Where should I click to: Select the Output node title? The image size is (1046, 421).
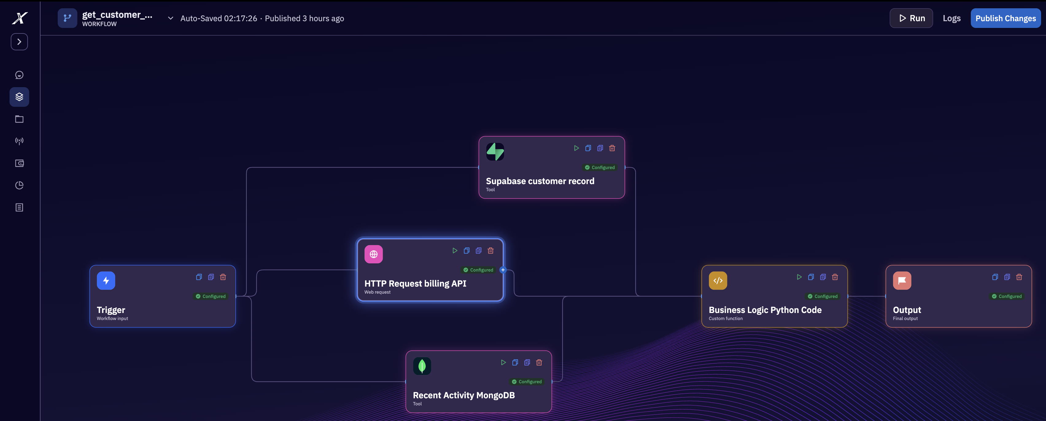click(x=907, y=310)
